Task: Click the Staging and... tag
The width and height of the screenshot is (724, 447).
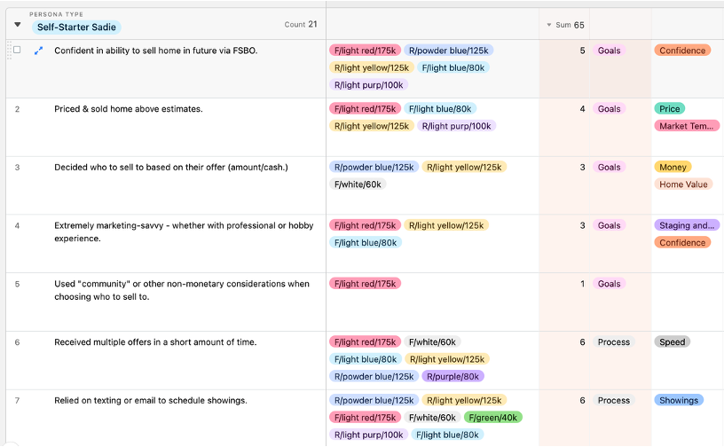Action: pos(686,225)
